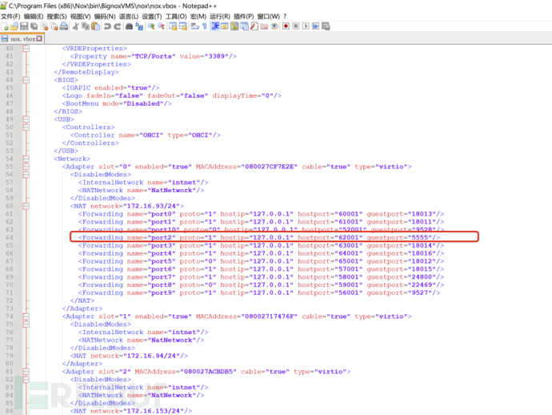
Task: Open the 运行(R) menu
Action: [220, 17]
